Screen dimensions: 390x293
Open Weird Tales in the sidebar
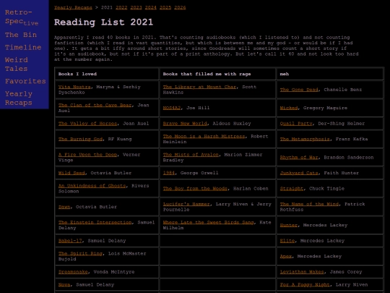pos(17,64)
